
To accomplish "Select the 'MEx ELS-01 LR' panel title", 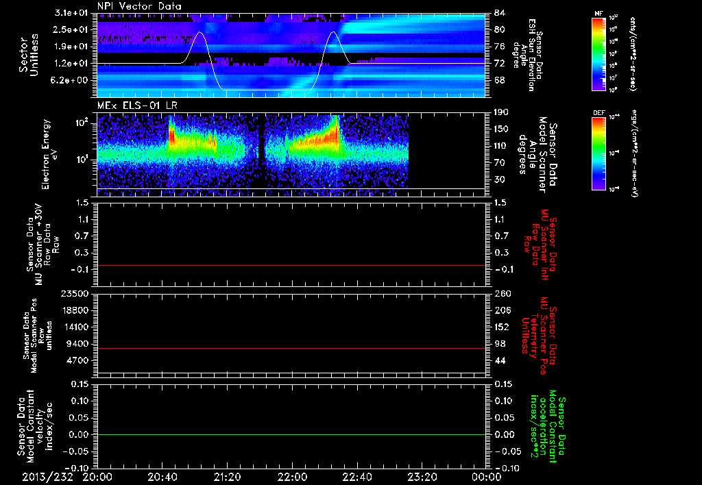I will [x=137, y=105].
